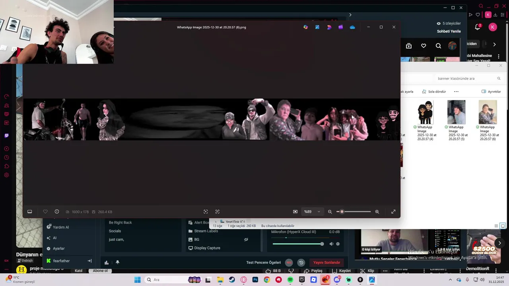Open Clipchamp icon in Photos title bar
509x286 pixels.
click(341, 27)
